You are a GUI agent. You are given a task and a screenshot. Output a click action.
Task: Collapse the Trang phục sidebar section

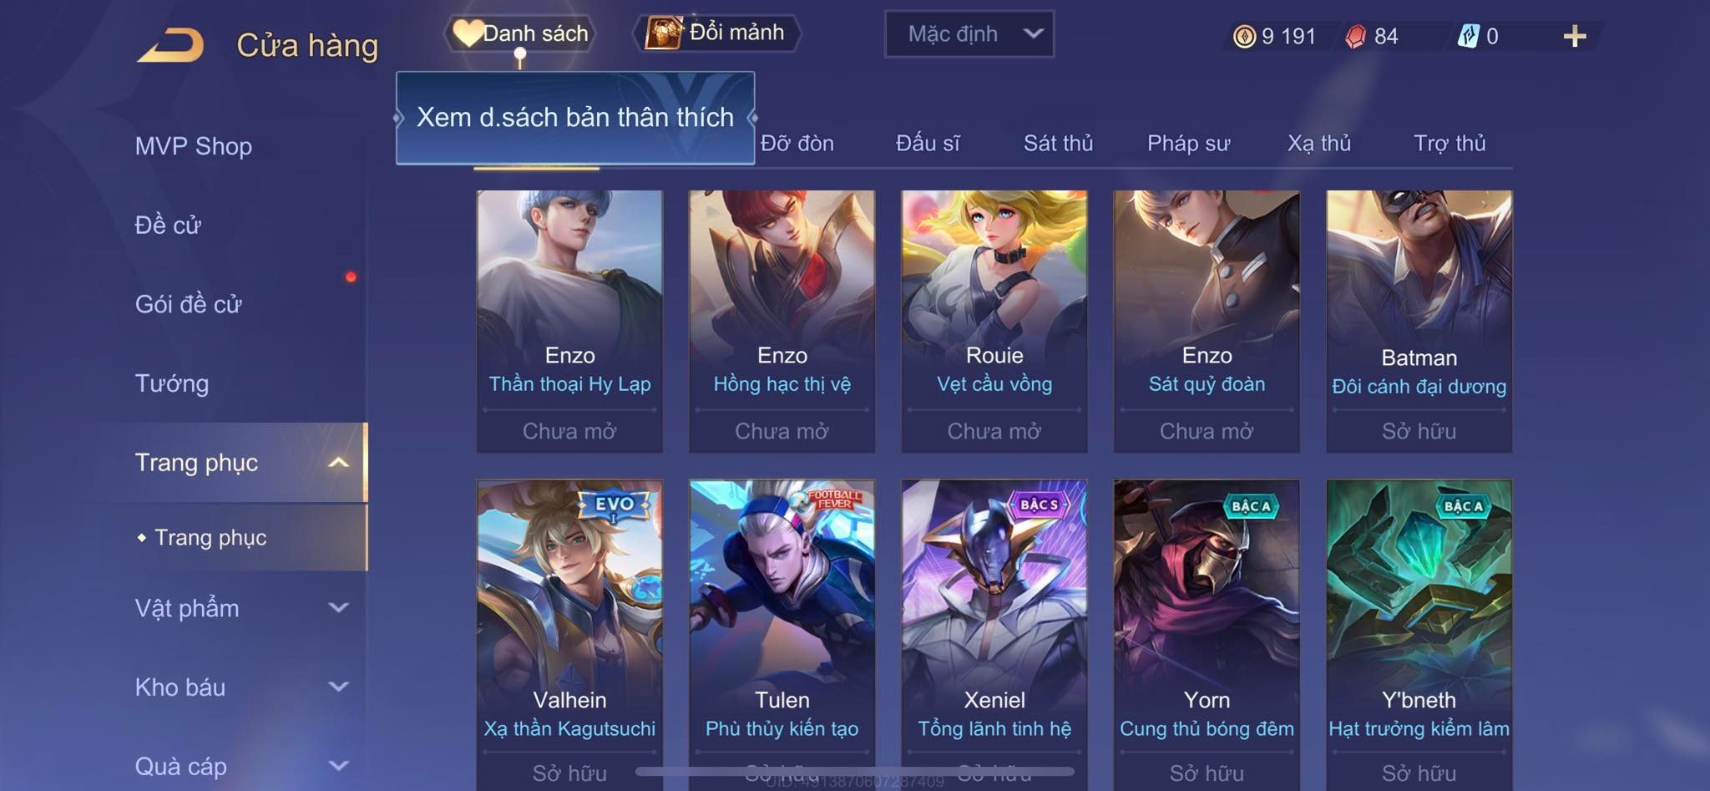(338, 462)
